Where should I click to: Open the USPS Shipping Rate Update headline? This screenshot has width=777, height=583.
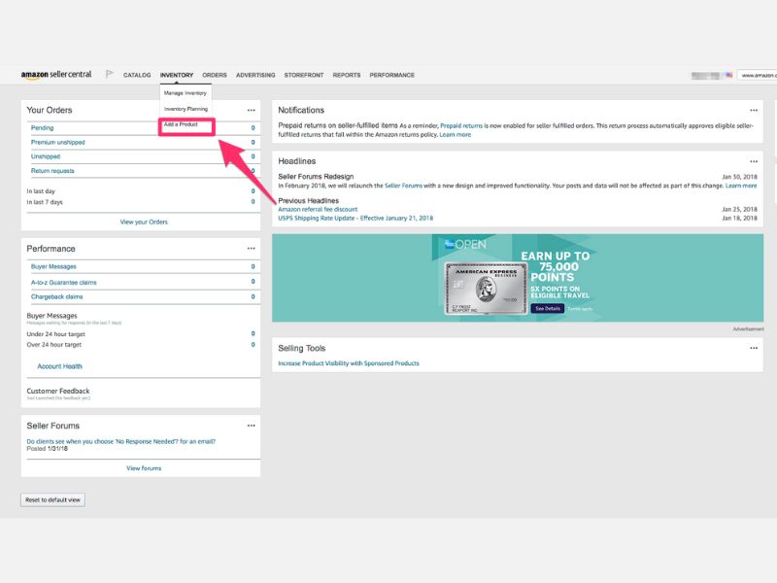(355, 218)
